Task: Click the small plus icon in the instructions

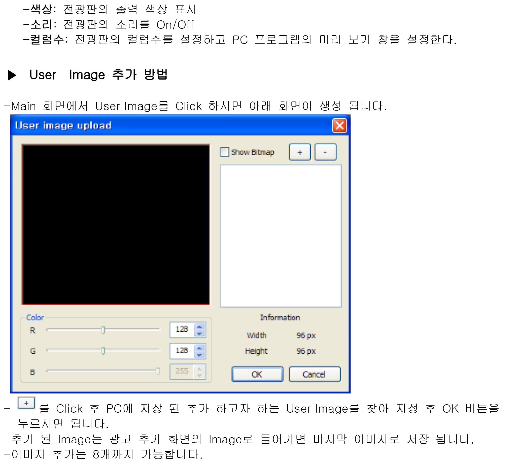Action: click(x=26, y=403)
